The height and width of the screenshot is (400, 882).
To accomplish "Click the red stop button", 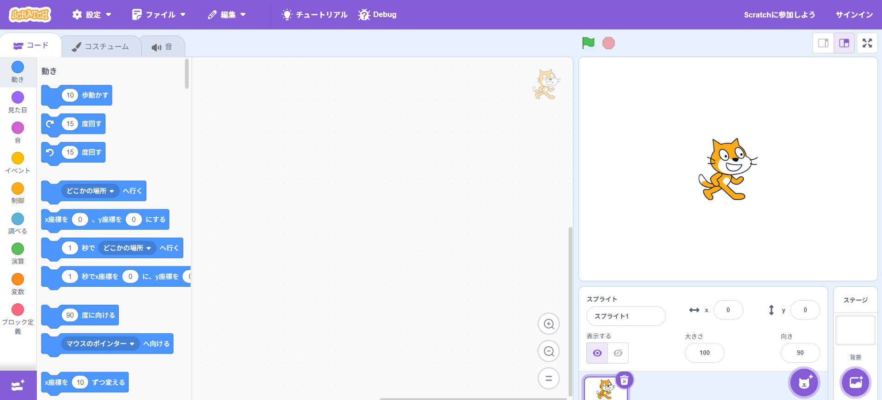I will [608, 43].
